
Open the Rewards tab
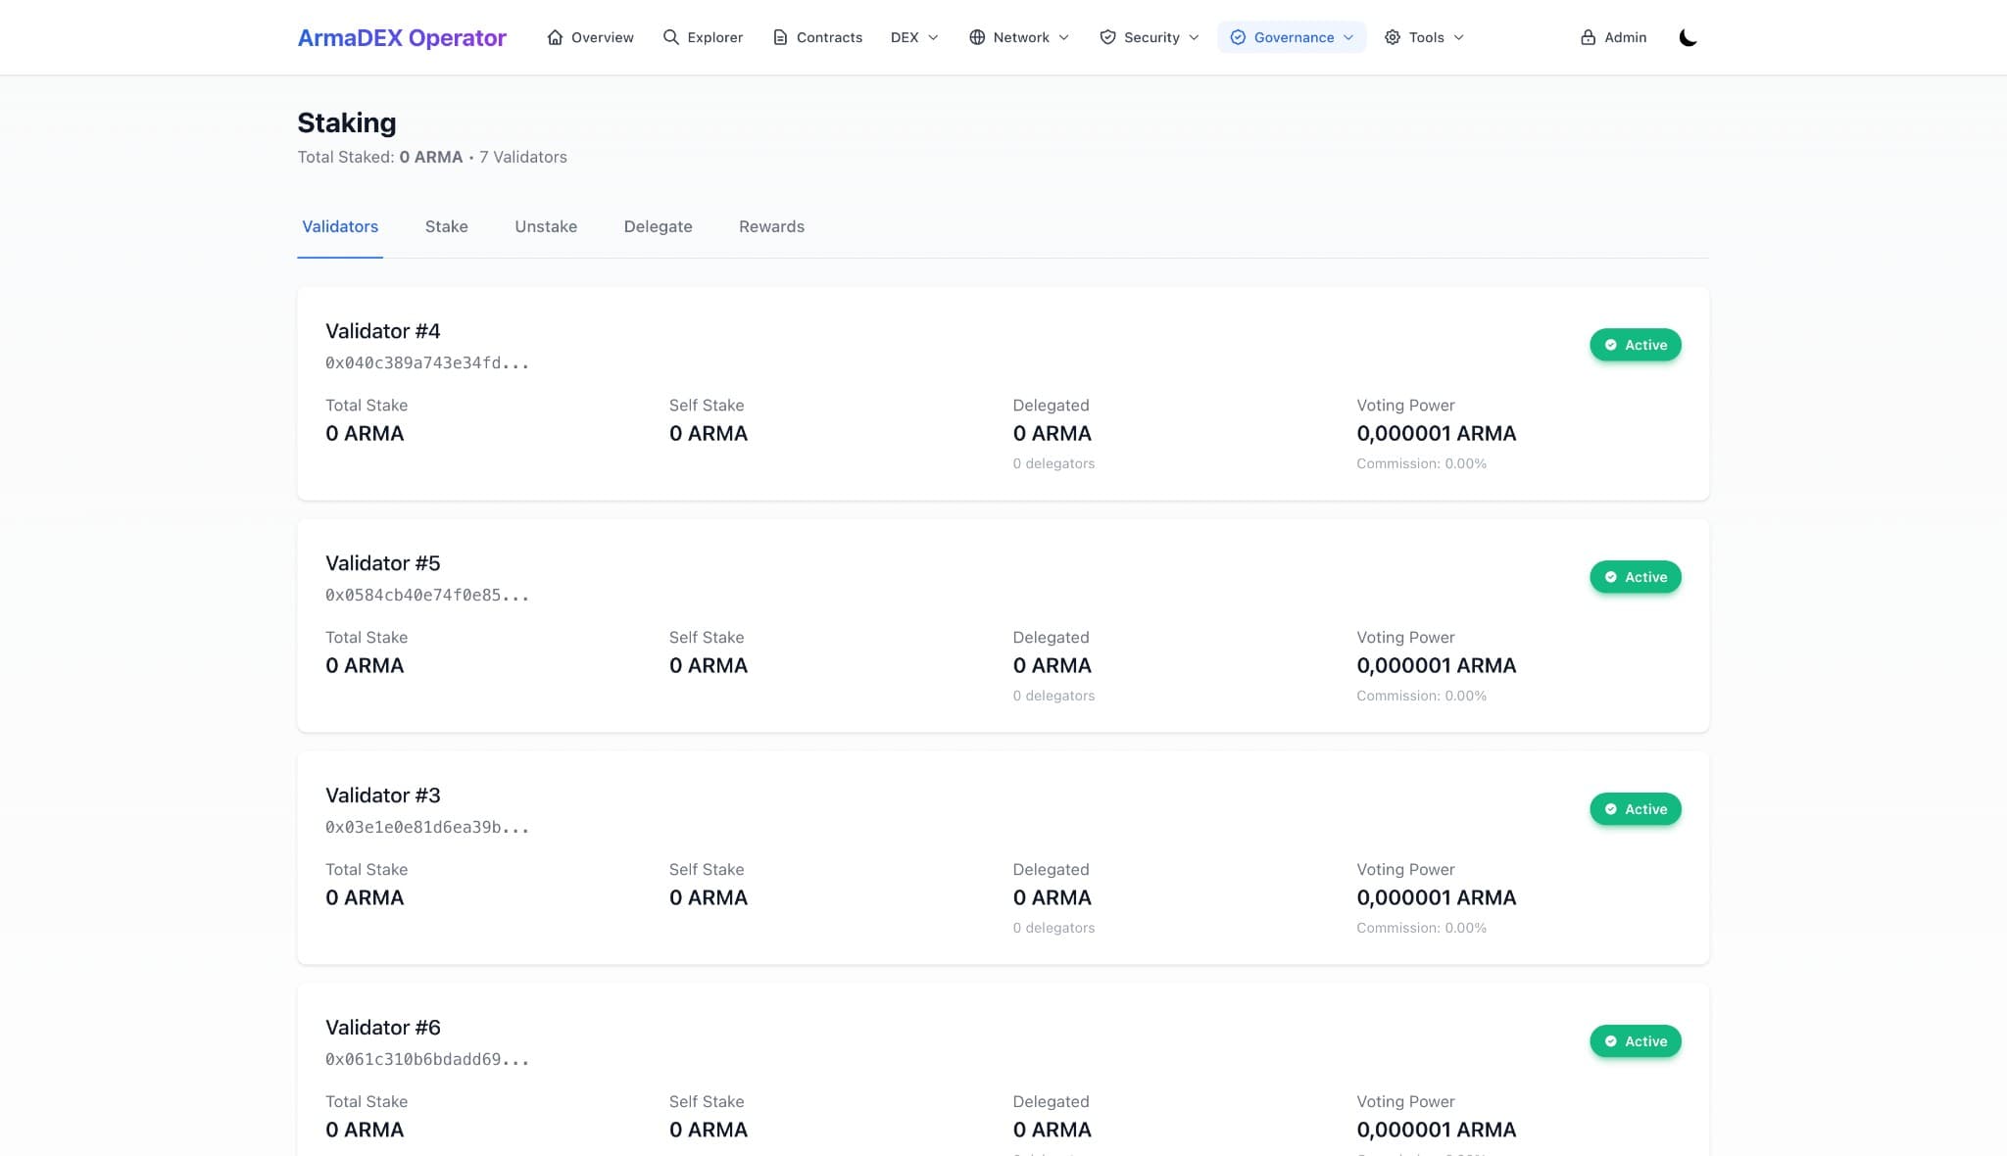pos(771,226)
